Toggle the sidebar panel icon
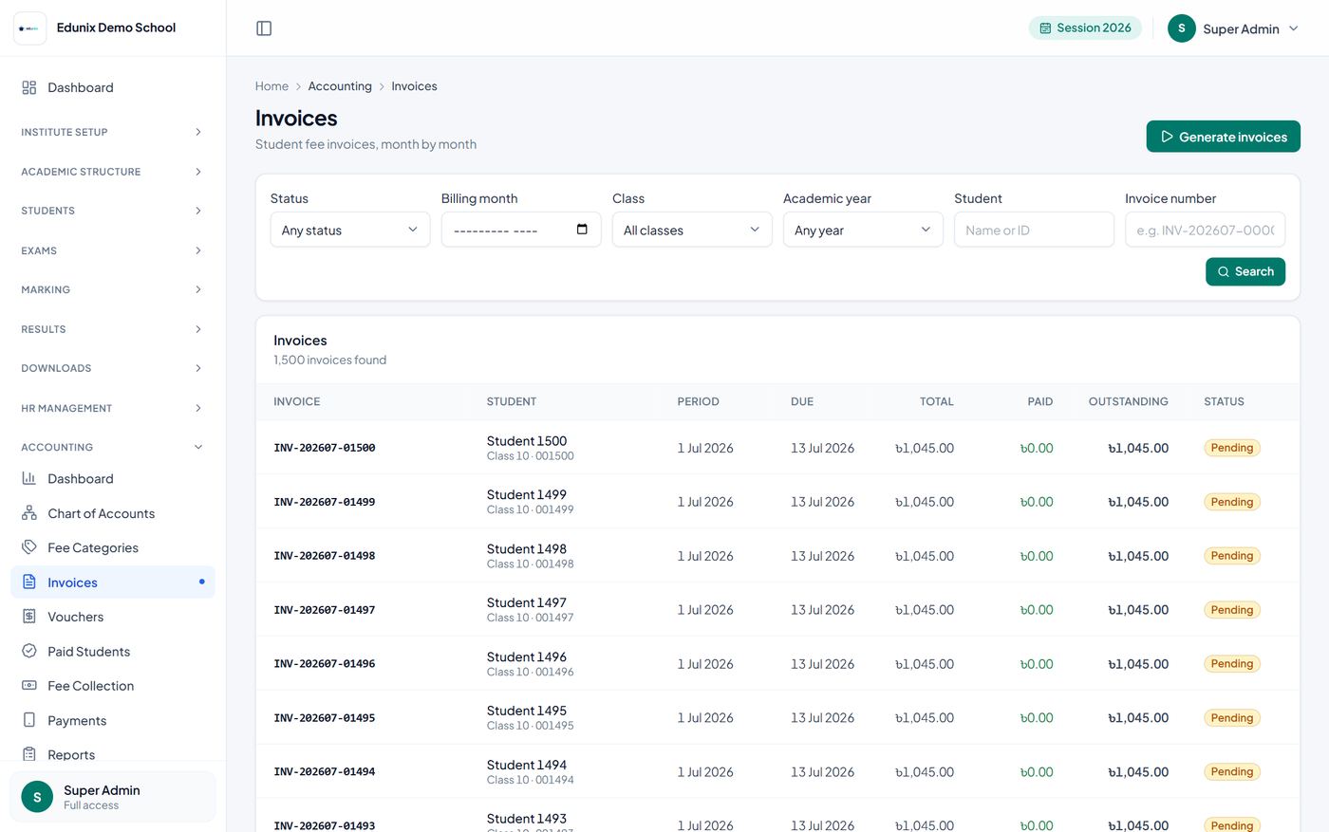The height and width of the screenshot is (832, 1329). 264,28
